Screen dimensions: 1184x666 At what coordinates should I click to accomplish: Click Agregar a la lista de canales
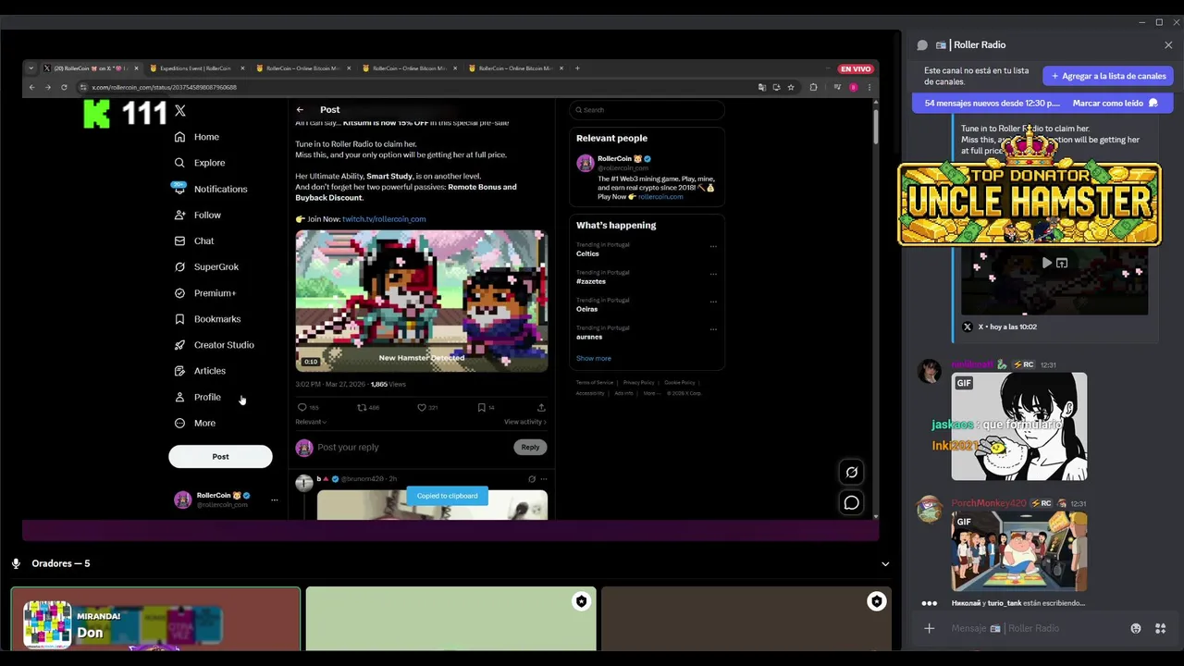1108,76
